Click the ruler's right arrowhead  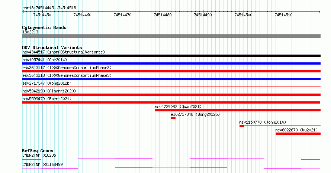[319, 12]
